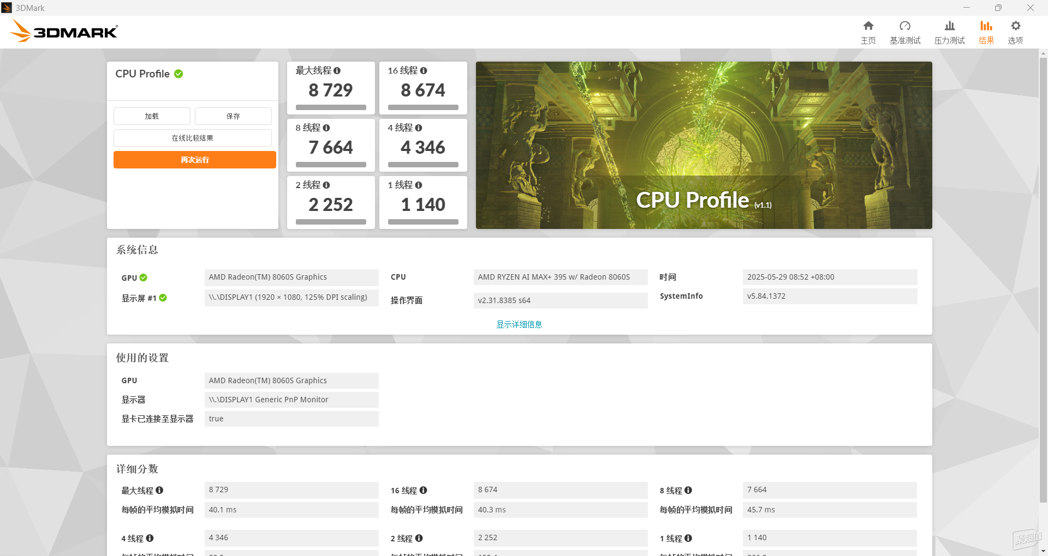Click green validation check next to CPU Profile

[x=178, y=74]
